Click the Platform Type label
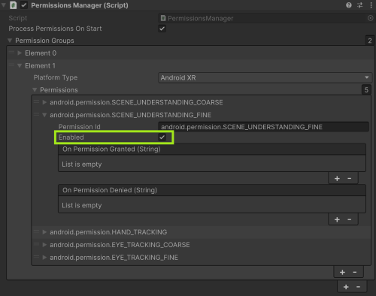 [56, 77]
